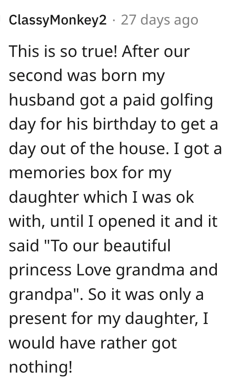This screenshot has height=386, width=233.
Task: Click the separator dot after the username
Action: coord(114,21)
